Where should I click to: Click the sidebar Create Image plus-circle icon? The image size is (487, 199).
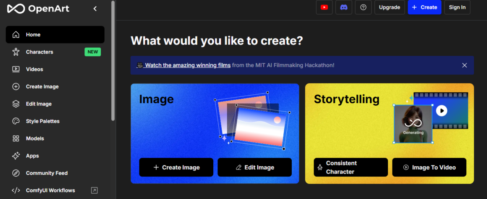[16, 86]
